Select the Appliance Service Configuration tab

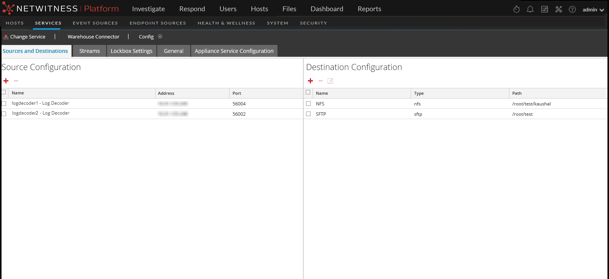point(234,51)
